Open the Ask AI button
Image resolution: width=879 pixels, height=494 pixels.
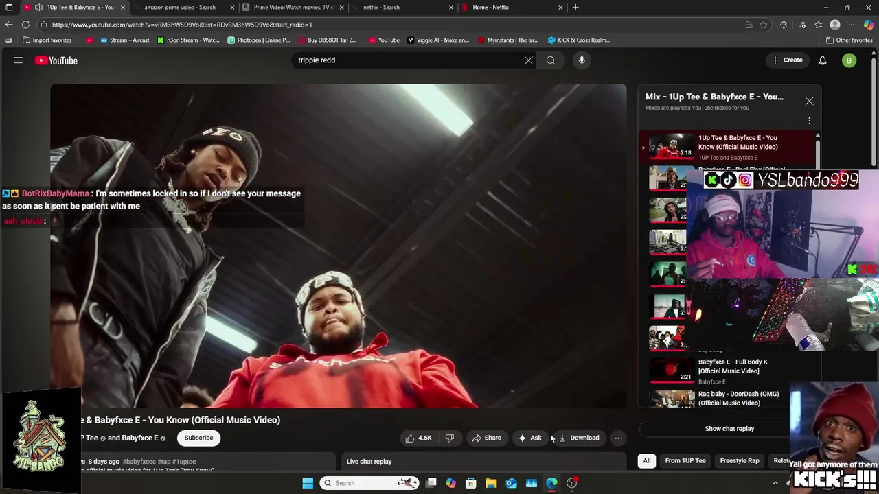pos(529,438)
